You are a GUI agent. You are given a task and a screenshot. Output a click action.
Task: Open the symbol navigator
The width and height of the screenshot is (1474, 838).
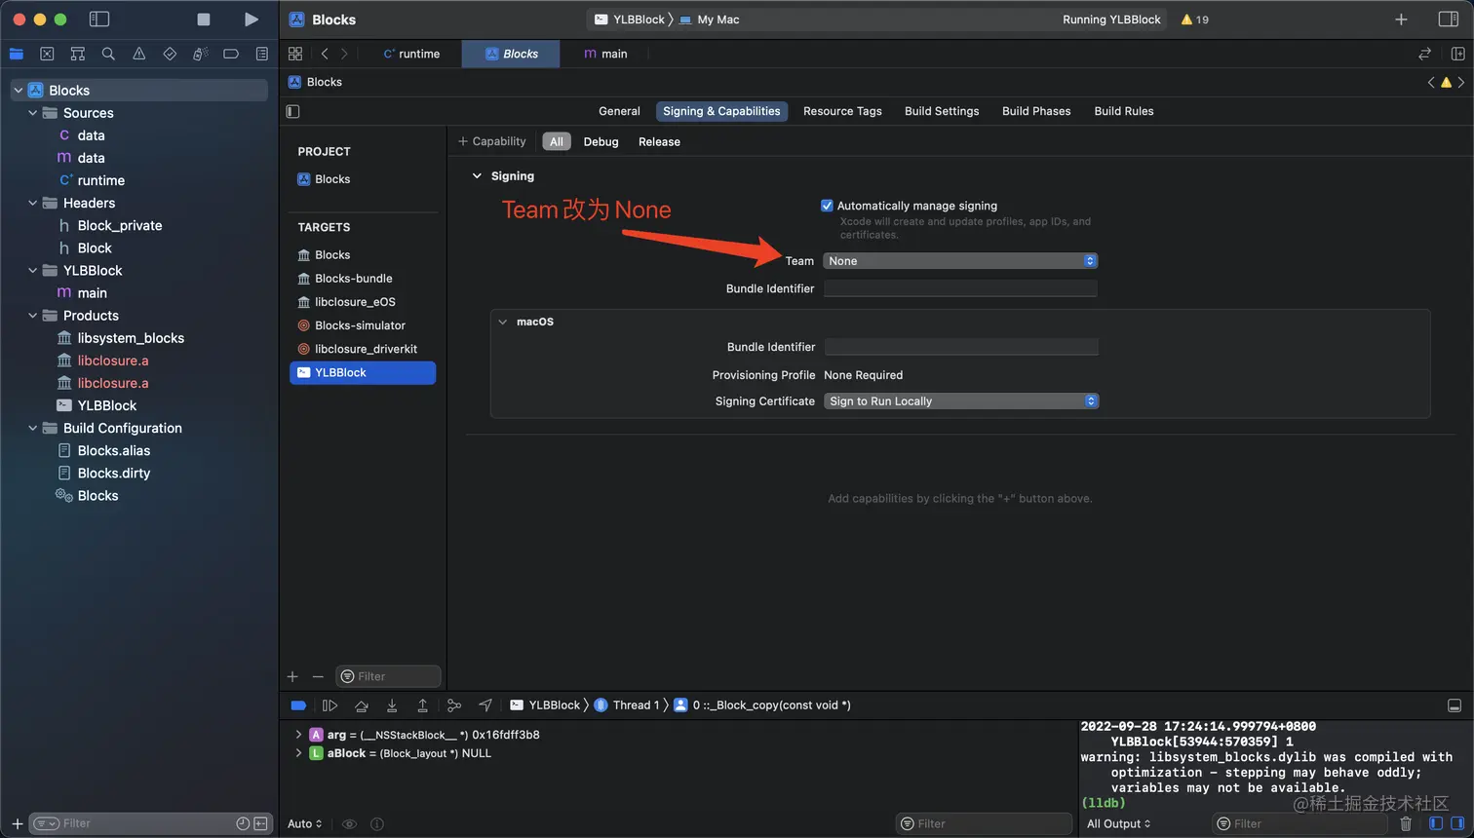point(78,54)
